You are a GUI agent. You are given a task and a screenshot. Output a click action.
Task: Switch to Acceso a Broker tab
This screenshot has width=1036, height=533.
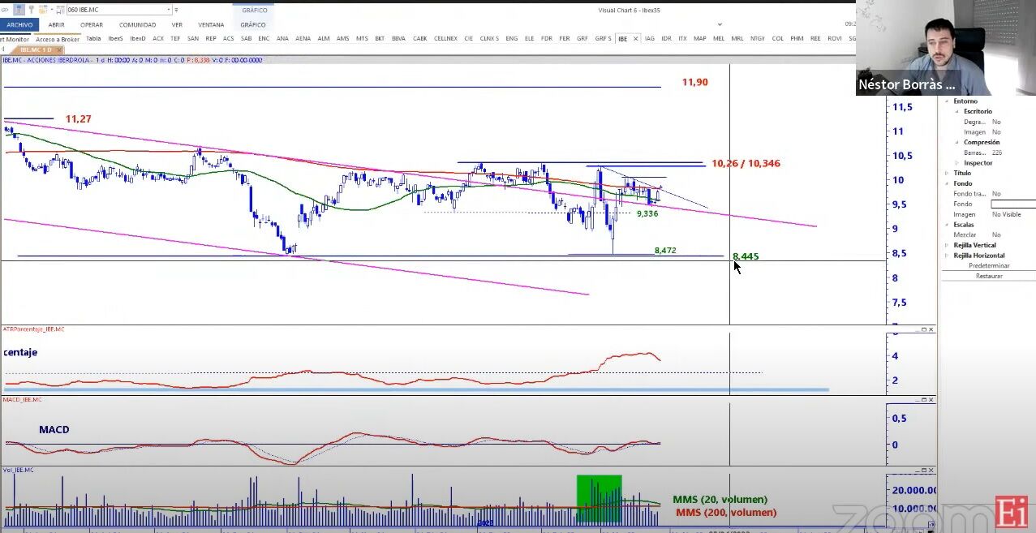pos(58,38)
